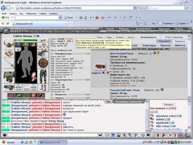Switch to the Чат tab

coord(108,101)
